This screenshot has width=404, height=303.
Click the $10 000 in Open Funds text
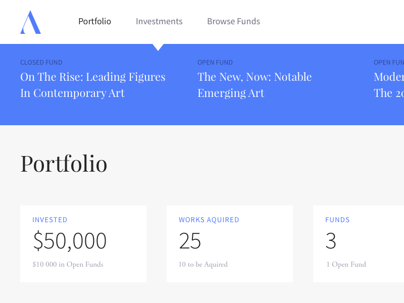pos(68,265)
